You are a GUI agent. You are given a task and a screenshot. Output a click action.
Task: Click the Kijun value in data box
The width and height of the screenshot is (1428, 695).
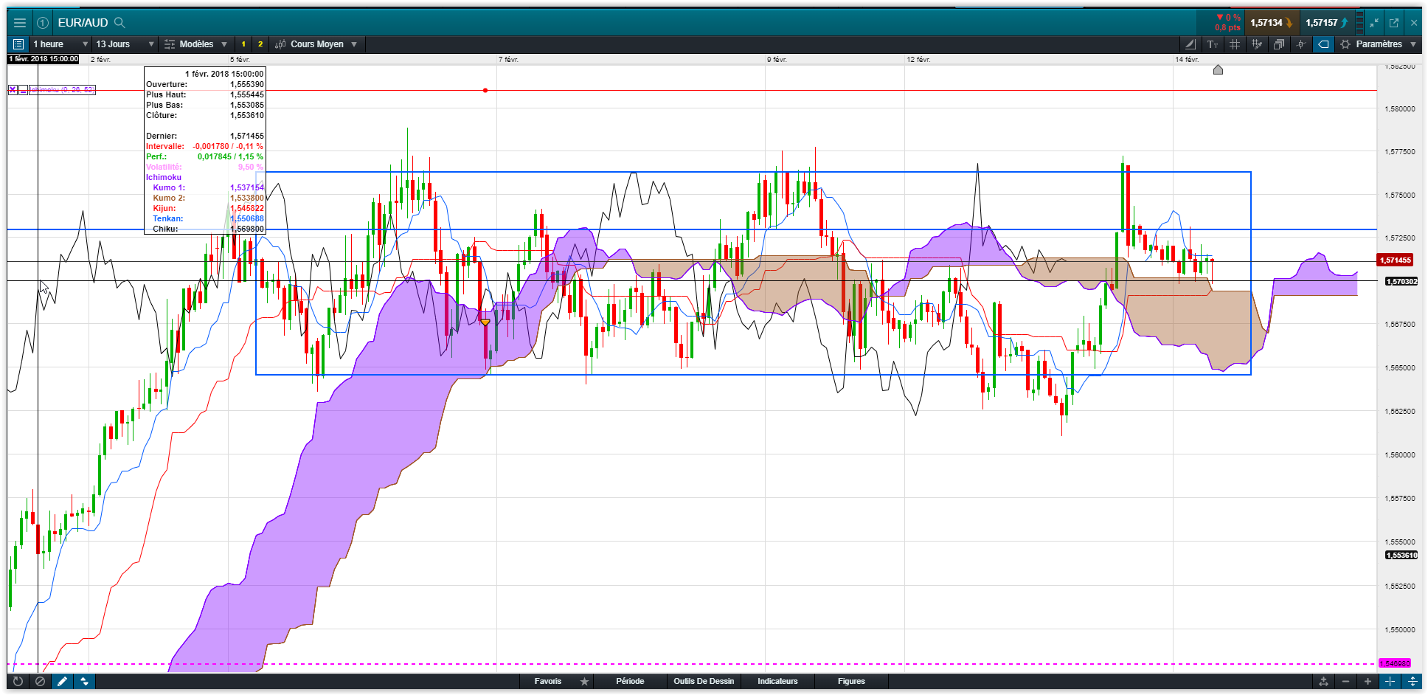[x=246, y=208]
